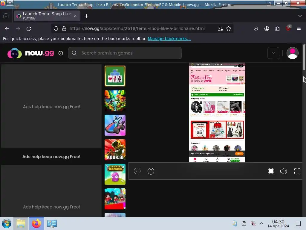Image resolution: width=306 pixels, height=230 pixels.
Task: Open picture-in-picture icon in address bar
Action: (x=220, y=28)
